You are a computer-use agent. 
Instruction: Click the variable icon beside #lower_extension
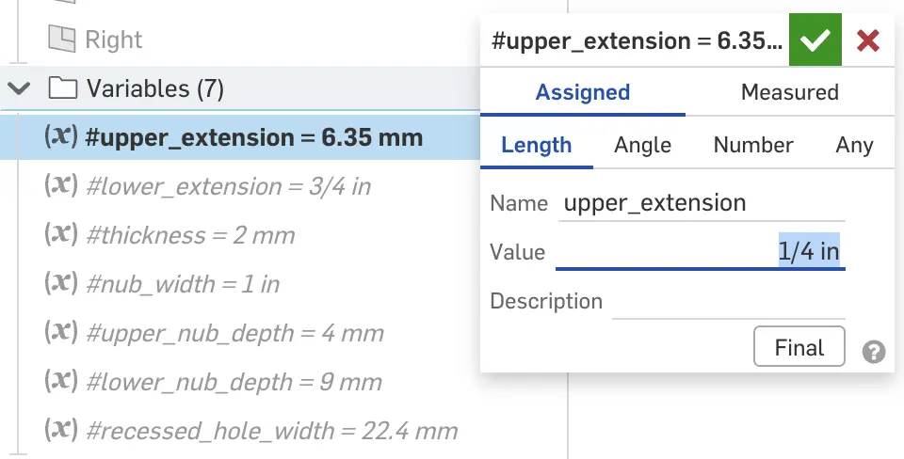point(60,186)
